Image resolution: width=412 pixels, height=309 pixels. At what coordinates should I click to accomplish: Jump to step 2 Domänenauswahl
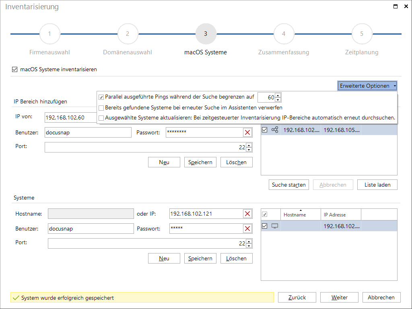(128, 34)
